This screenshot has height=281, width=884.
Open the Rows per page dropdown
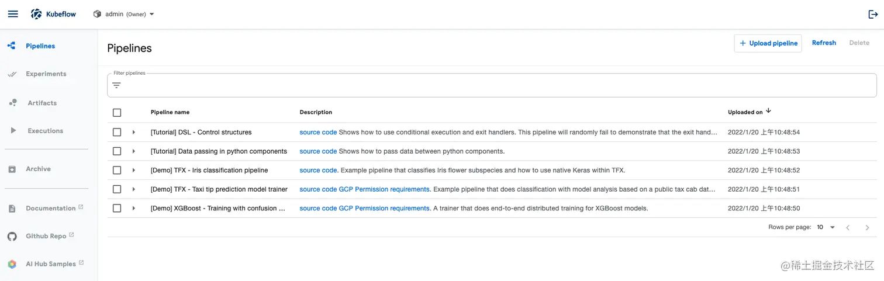[826, 227]
